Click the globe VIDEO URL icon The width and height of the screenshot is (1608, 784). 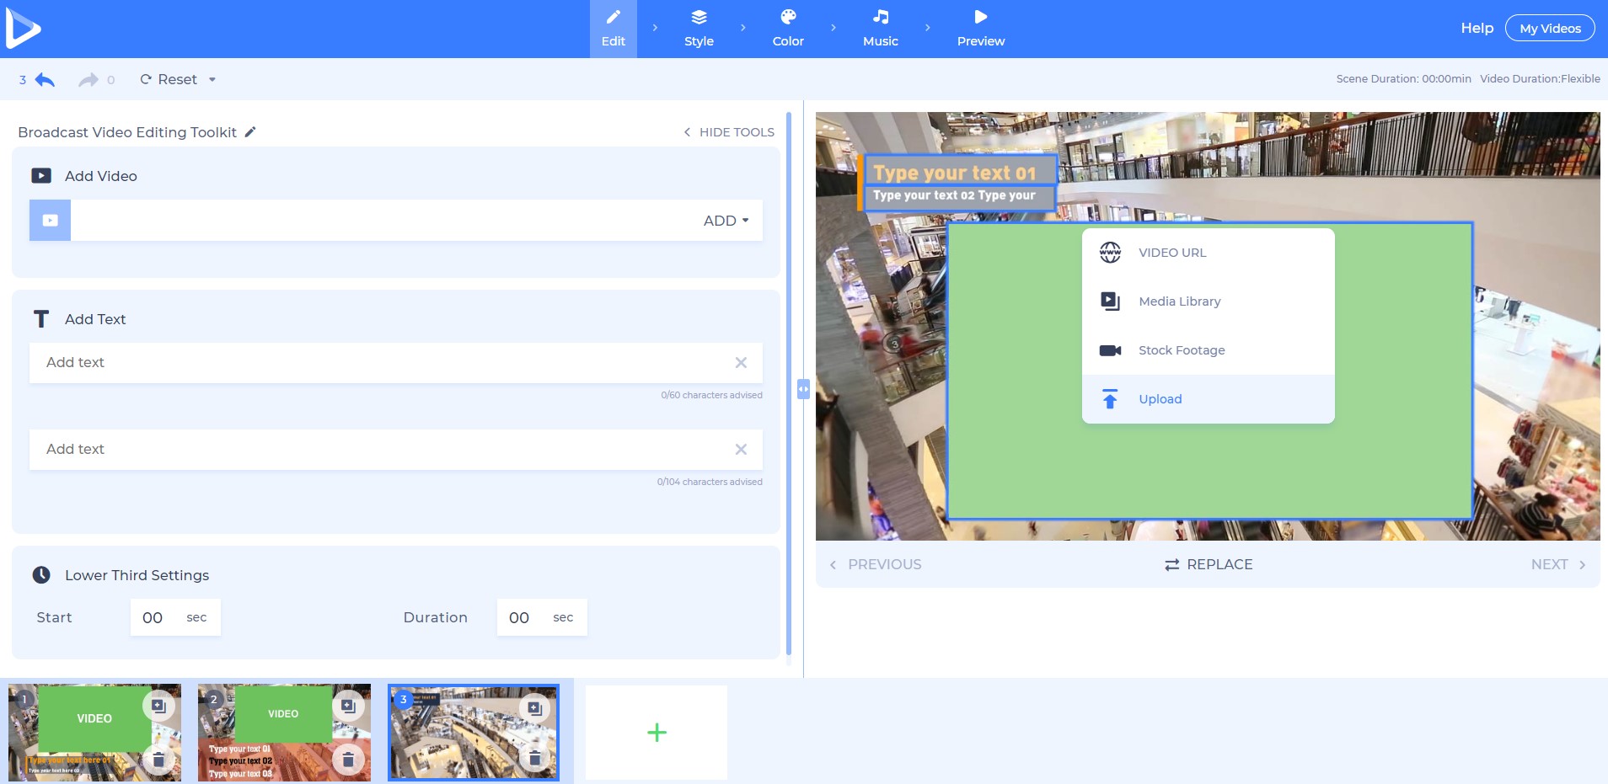[1110, 253]
